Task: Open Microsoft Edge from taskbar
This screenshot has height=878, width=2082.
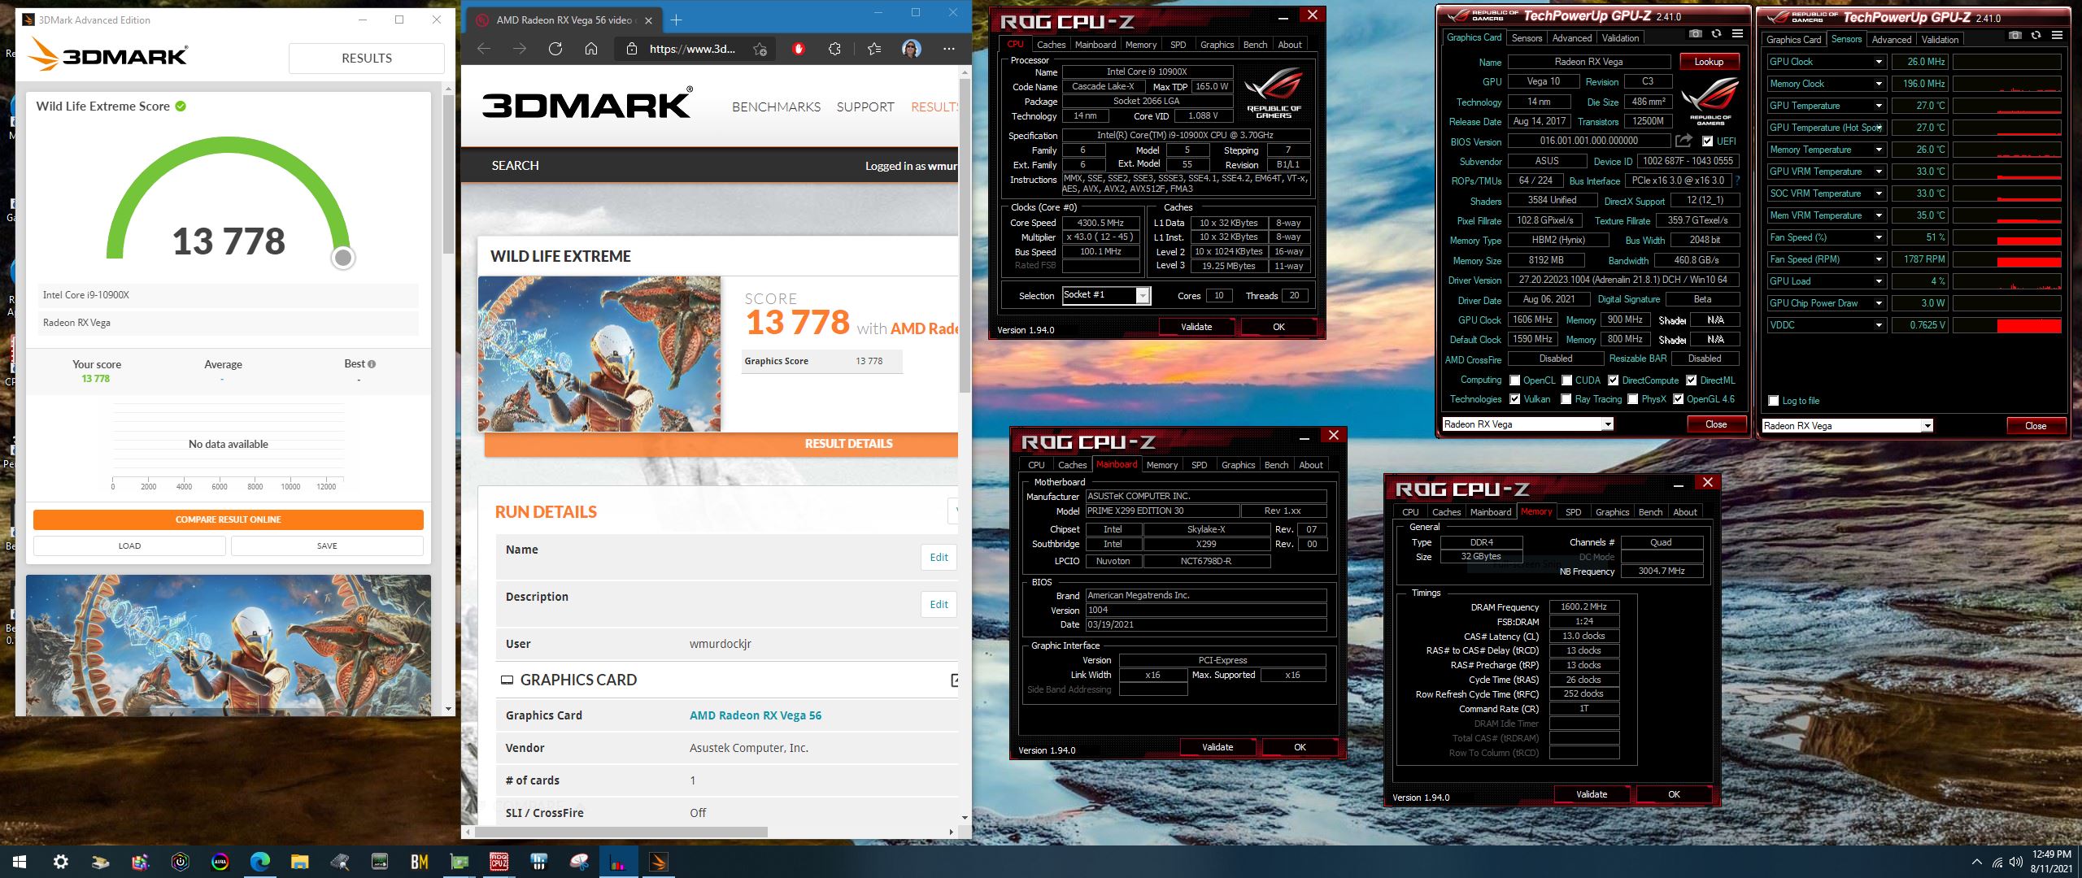Action: pos(259,862)
